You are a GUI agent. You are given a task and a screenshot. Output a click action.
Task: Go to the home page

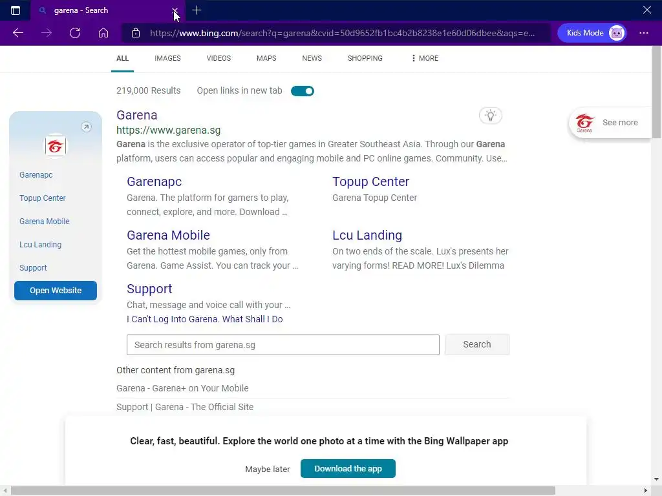pos(103,33)
